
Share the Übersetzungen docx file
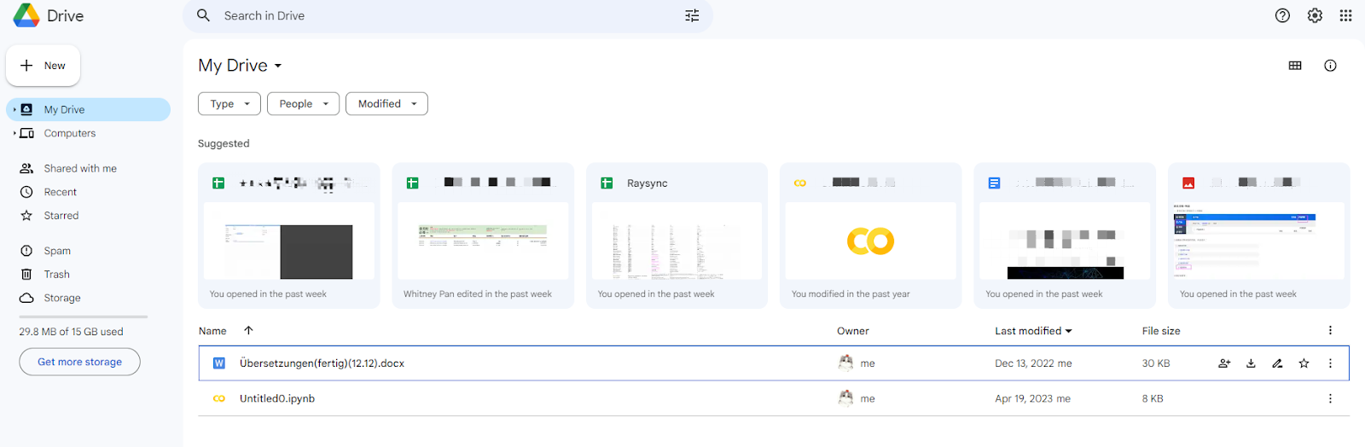click(1224, 363)
